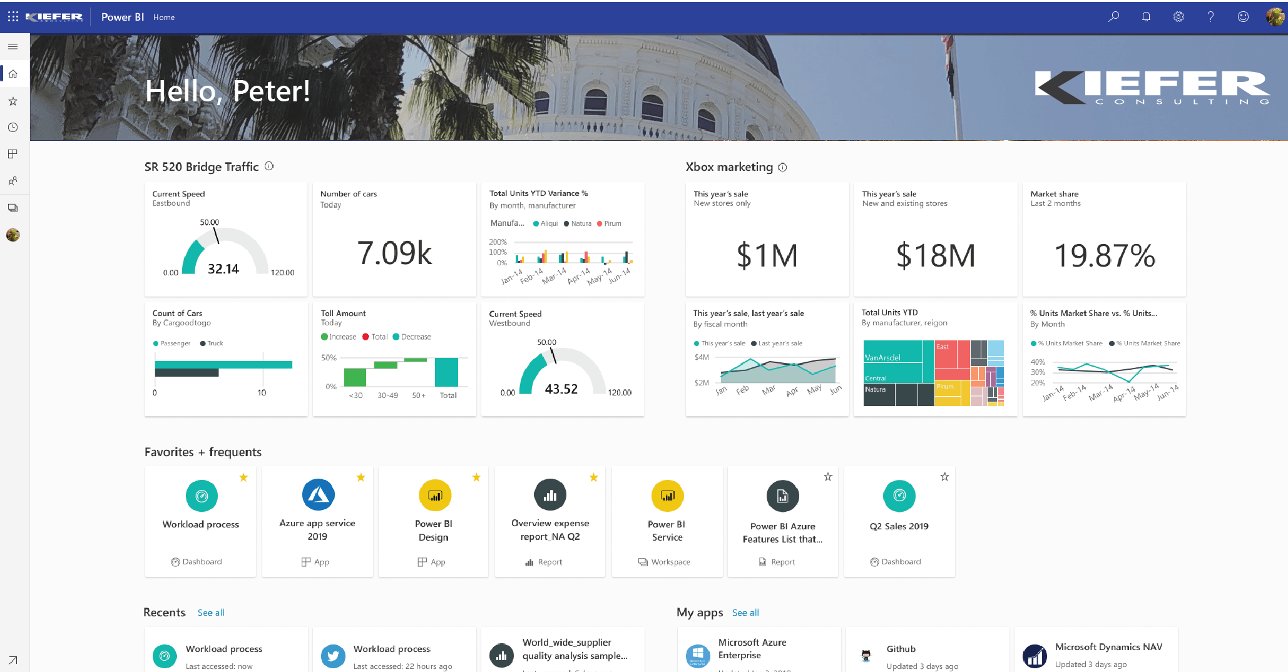Open the Power BI title in the header
Viewport: 1288px width, 672px height.
[x=123, y=17]
